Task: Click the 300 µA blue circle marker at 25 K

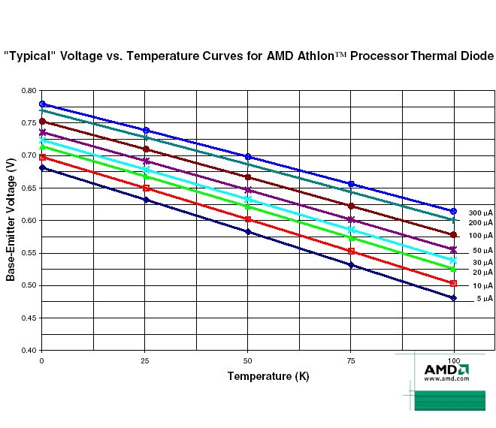Action: tap(146, 130)
